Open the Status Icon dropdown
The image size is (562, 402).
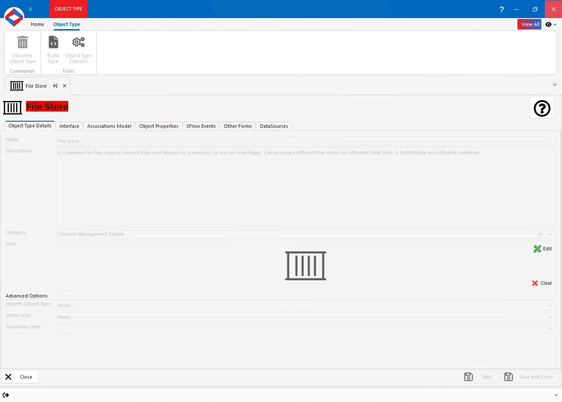550,317
